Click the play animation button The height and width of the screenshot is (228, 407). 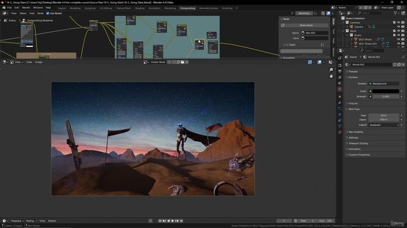(x=172, y=221)
